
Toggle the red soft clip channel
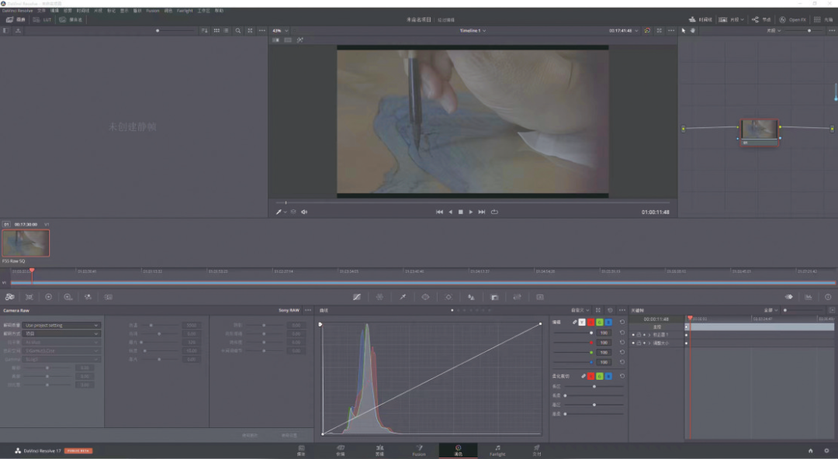pos(590,376)
